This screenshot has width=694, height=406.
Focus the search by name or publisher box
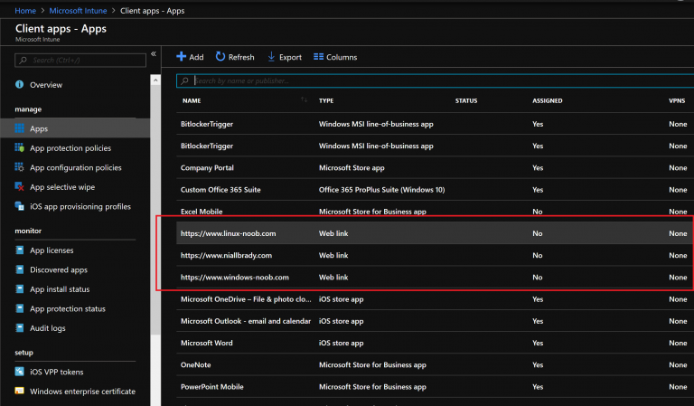[434, 80]
